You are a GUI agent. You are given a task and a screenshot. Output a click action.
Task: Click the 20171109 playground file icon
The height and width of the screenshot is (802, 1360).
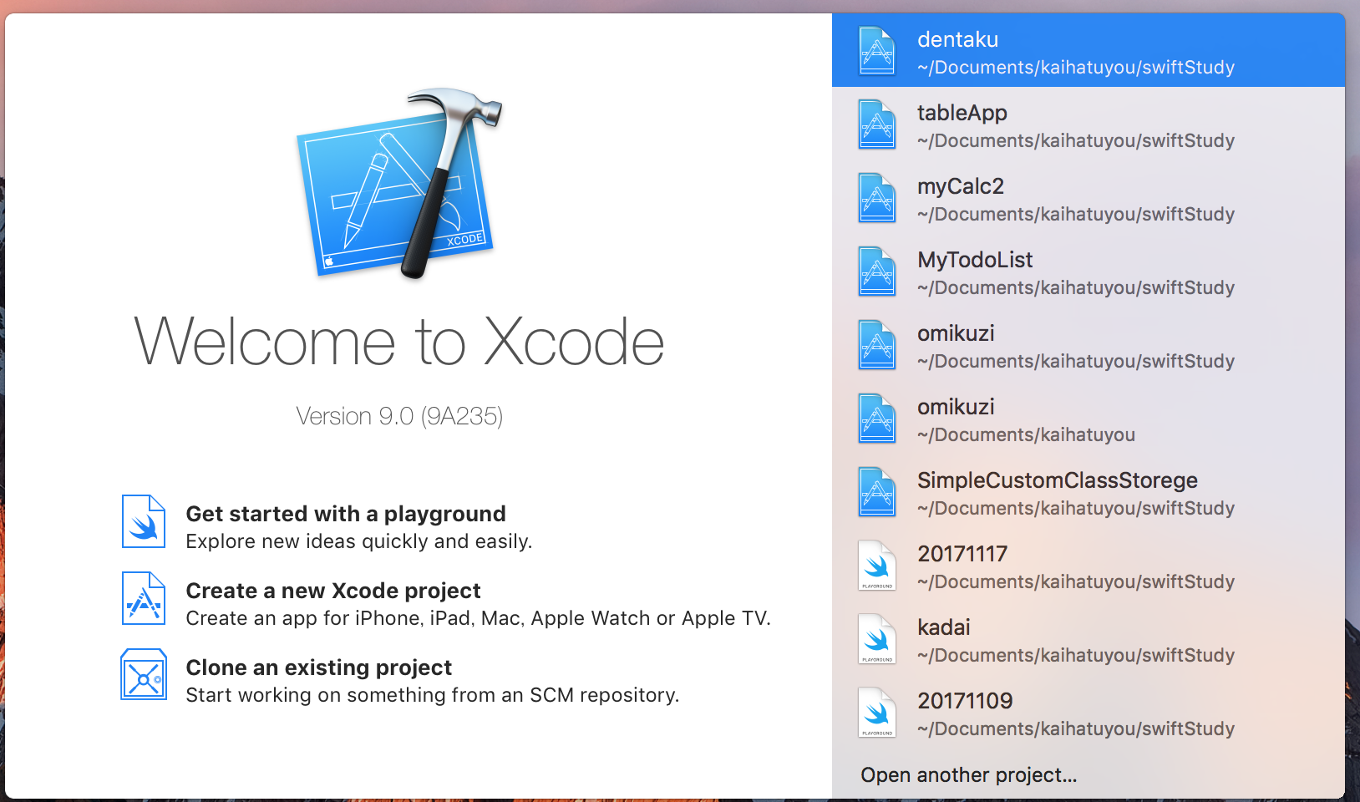point(877,713)
